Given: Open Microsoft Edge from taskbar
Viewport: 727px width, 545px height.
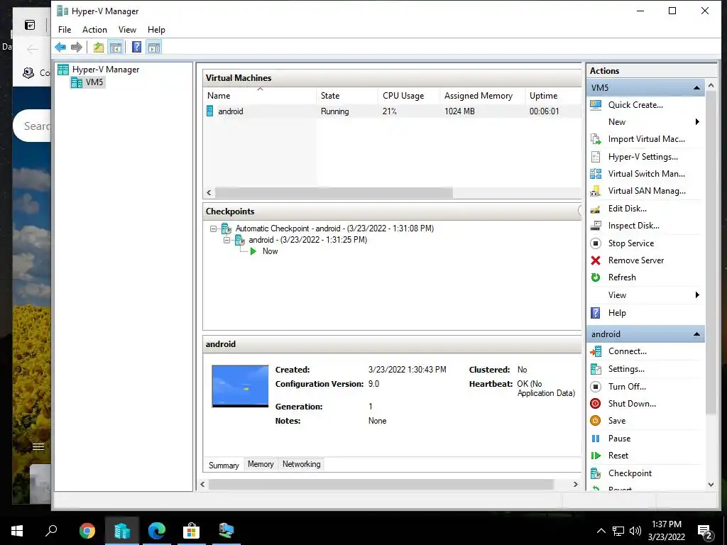Looking at the screenshot, I should pyautogui.click(x=157, y=531).
